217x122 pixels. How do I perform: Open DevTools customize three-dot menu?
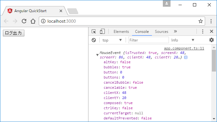pyautogui.click(x=203, y=31)
